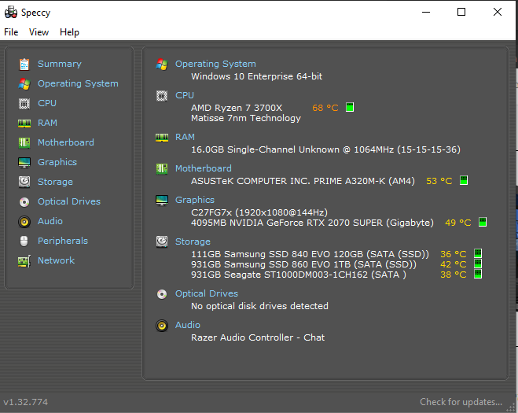
Task: Open the View menu
Action: tap(39, 32)
